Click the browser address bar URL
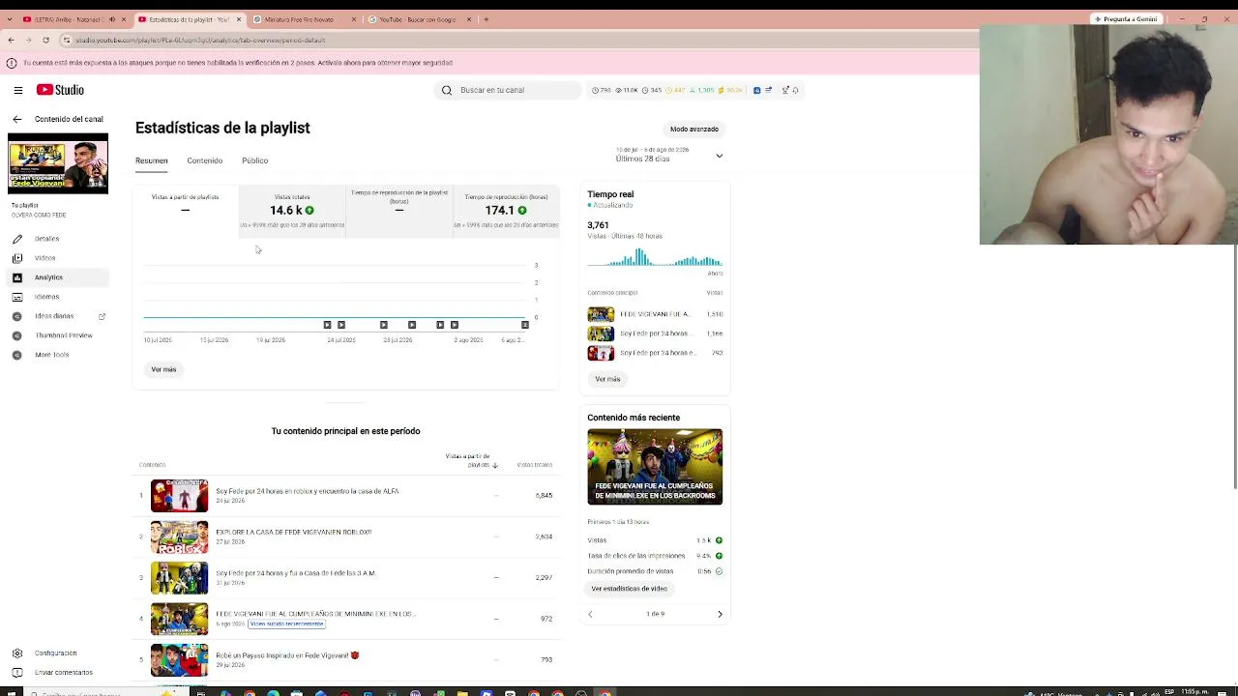 click(x=200, y=40)
